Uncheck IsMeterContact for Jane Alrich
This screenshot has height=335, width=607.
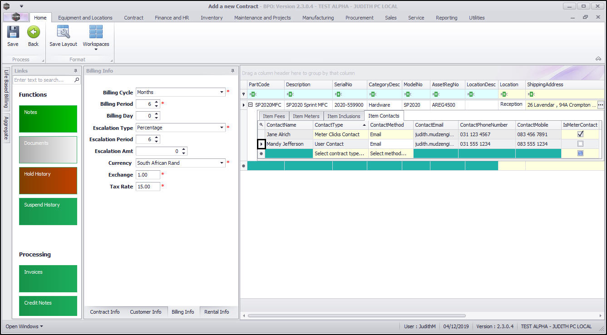pos(580,134)
